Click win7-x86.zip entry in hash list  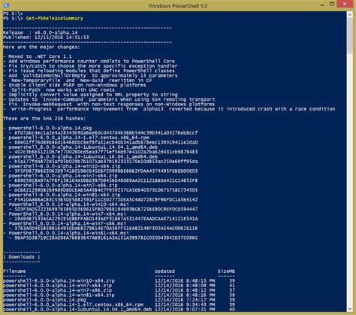coord(63,186)
